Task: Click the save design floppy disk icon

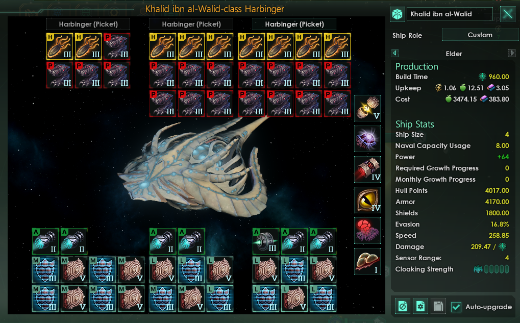Action: click(x=438, y=307)
